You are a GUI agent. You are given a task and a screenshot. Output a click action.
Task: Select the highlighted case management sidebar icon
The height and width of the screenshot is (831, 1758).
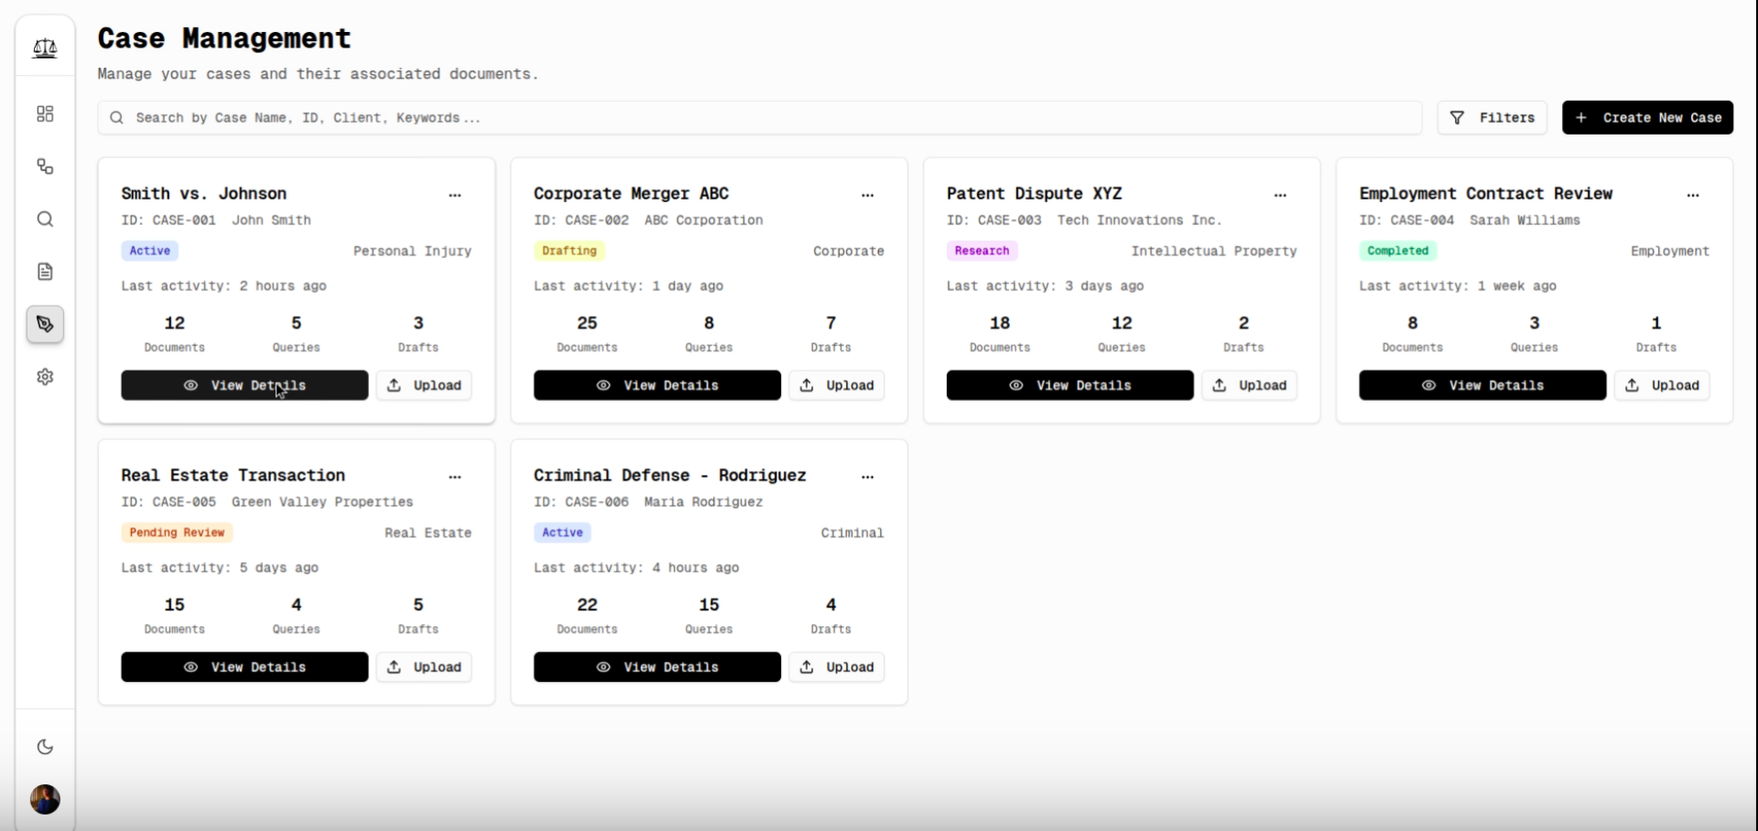click(x=45, y=324)
